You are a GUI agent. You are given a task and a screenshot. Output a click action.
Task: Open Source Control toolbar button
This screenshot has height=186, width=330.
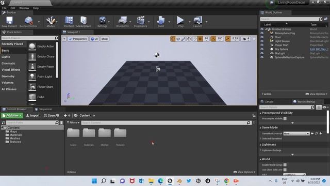click(x=28, y=22)
